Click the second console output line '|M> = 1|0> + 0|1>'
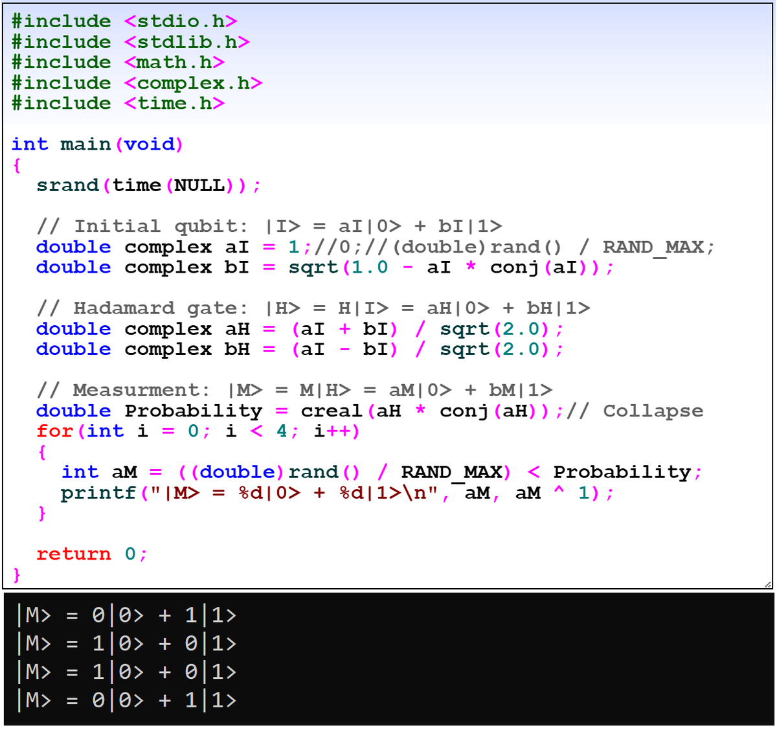 (127, 643)
